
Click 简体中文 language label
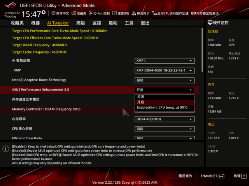click(62, 13)
